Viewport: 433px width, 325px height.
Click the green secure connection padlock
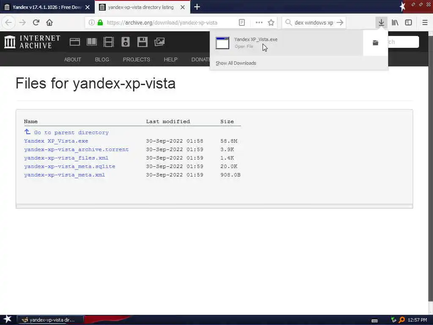(x=100, y=23)
